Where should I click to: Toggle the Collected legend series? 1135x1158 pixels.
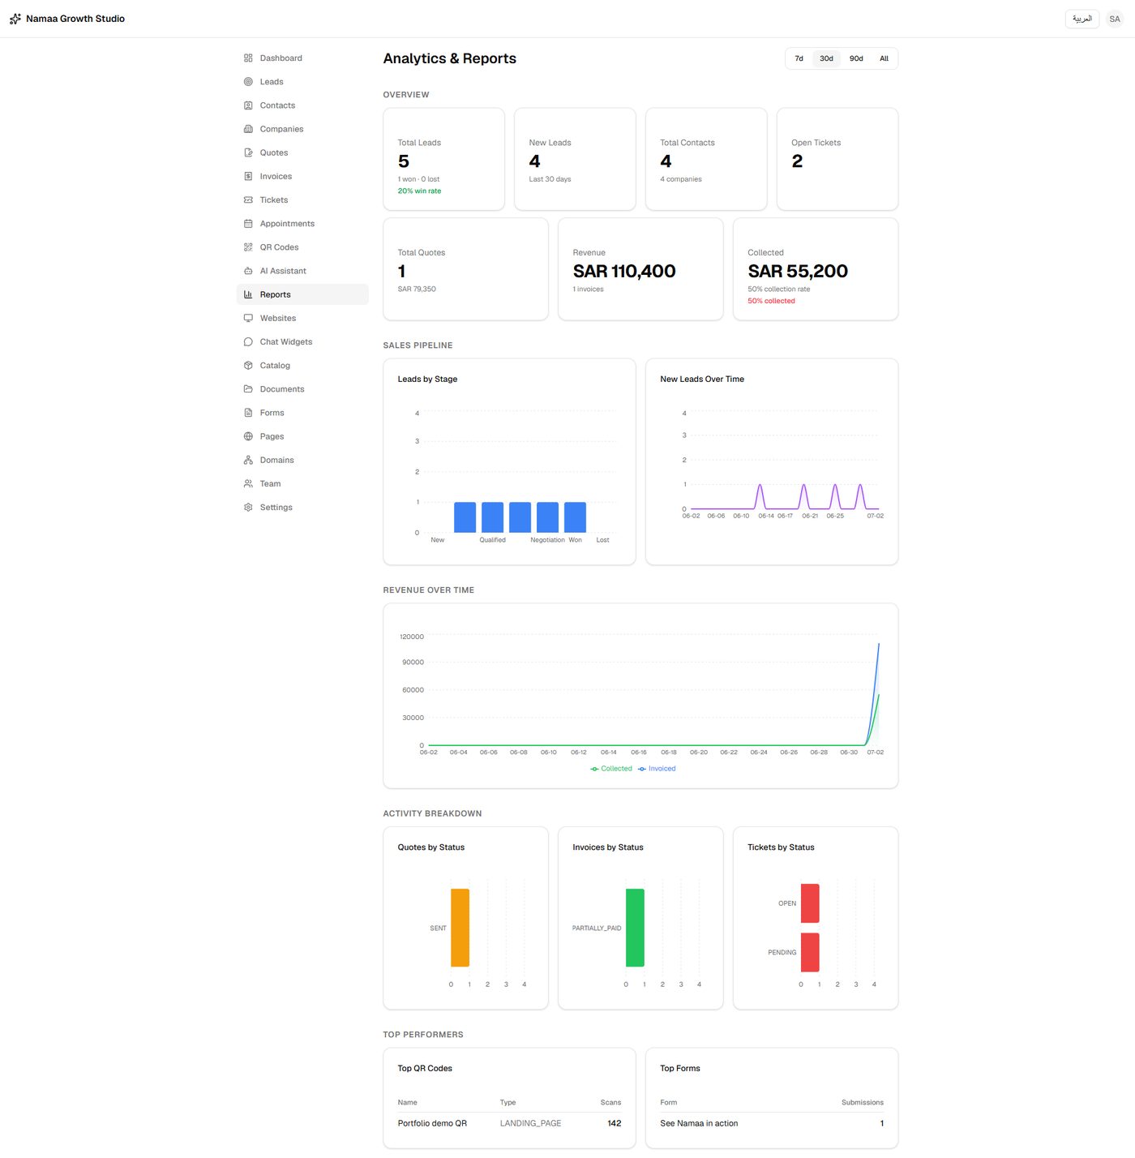click(611, 769)
